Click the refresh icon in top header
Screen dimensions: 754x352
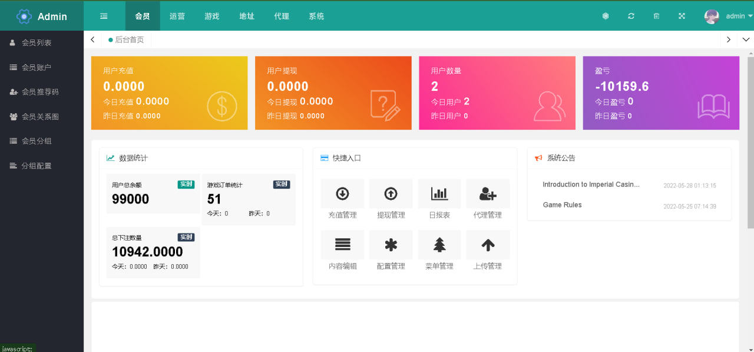(x=631, y=16)
